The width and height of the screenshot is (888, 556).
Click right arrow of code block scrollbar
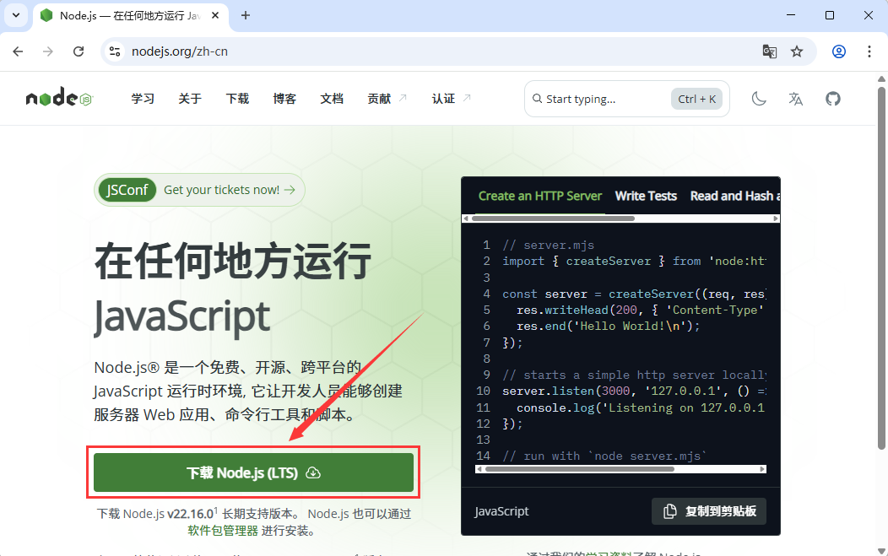[x=762, y=469]
